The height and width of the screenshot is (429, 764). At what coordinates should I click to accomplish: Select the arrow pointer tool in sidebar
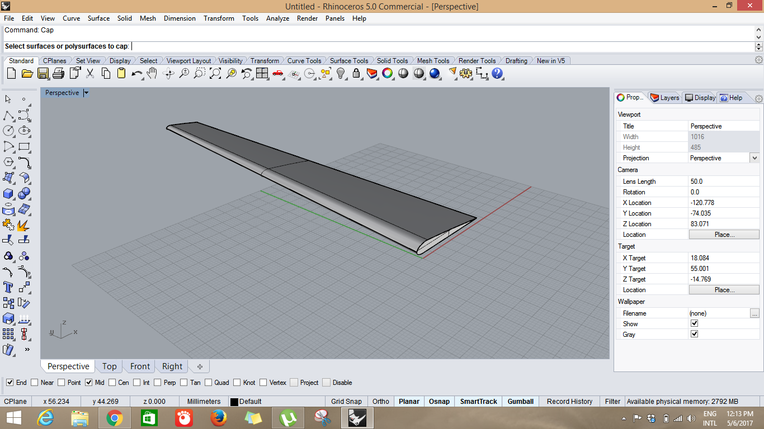coord(8,99)
